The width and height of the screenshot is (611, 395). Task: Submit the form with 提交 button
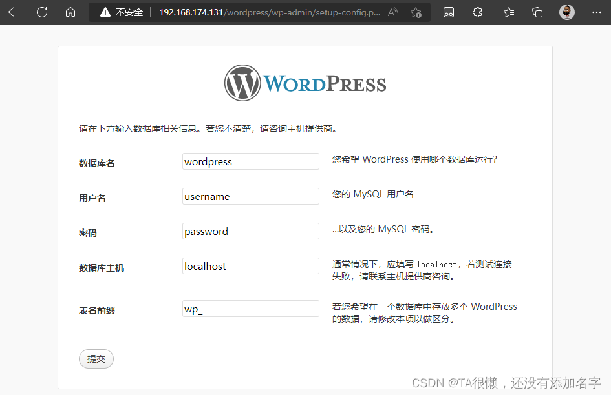[x=96, y=359]
